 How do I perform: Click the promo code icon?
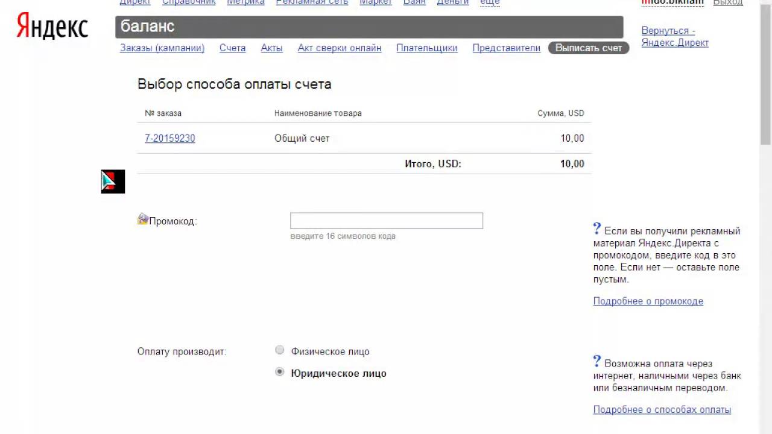pyautogui.click(x=143, y=219)
